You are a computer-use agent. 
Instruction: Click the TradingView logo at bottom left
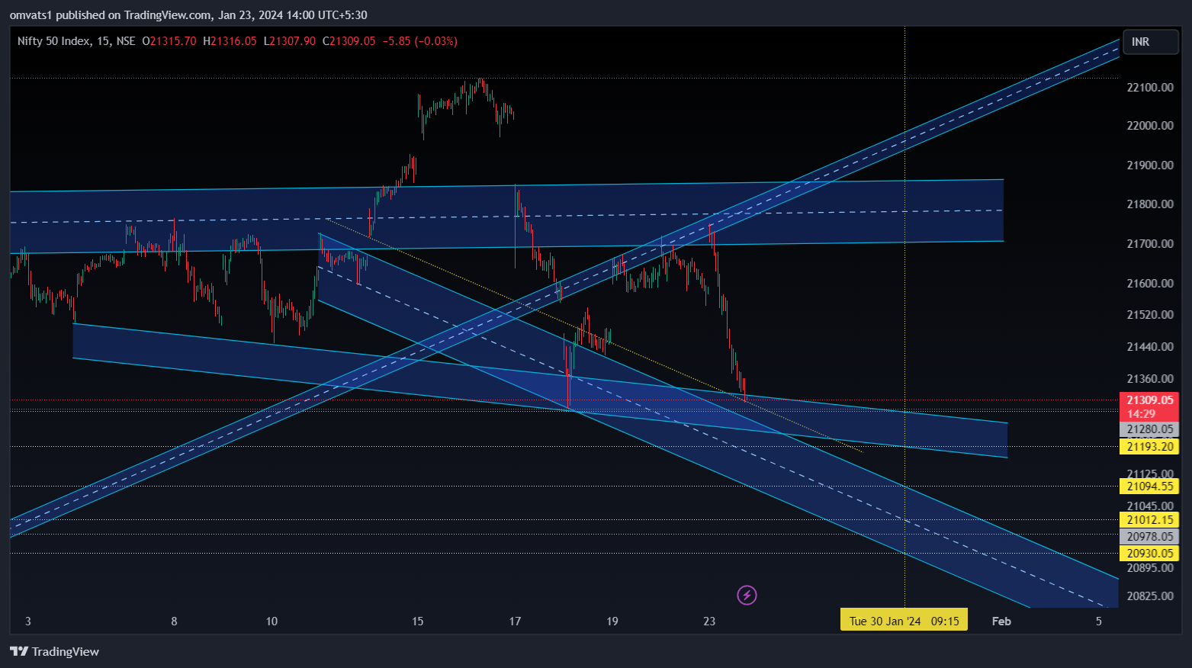tap(54, 651)
